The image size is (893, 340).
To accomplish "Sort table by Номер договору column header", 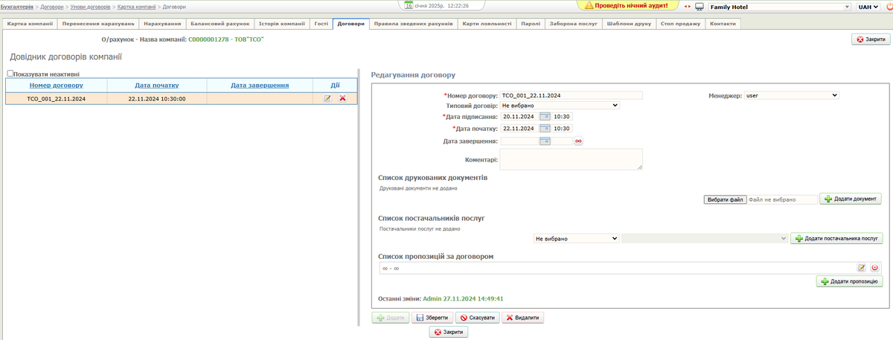I will [x=56, y=85].
